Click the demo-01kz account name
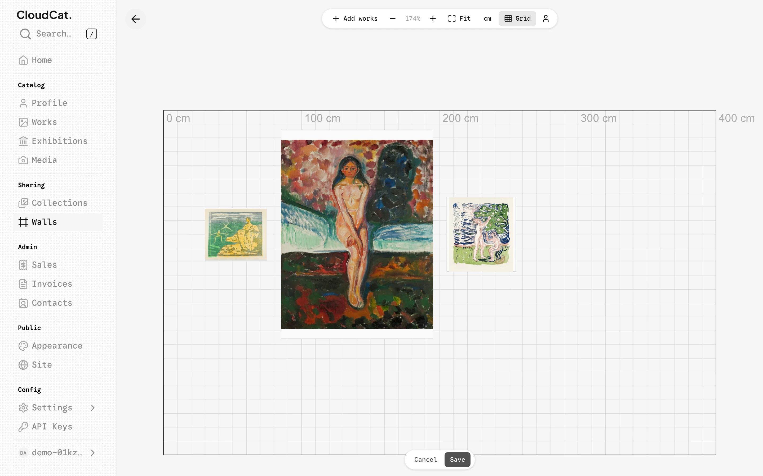The height and width of the screenshot is (476, 763). (57, 453)
